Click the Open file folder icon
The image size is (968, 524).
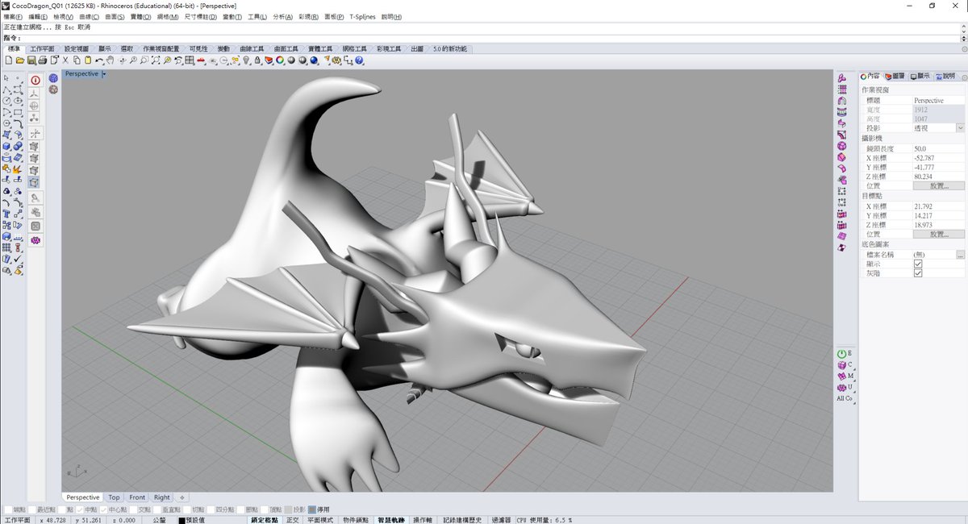pos(20,60)
